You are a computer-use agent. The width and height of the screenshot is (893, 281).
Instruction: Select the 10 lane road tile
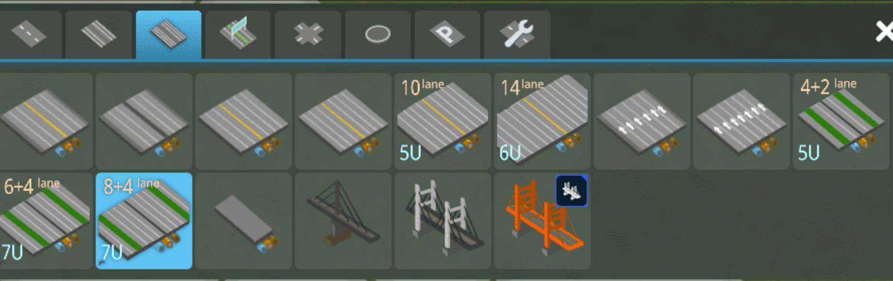pyautogui.click(x=442, y=121)
